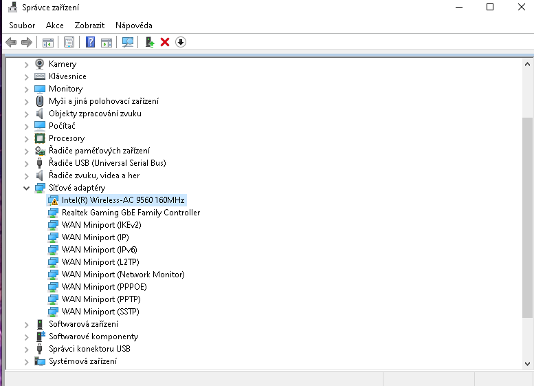Image resolution: width=534 pixels, height=386 pixels.
Task: Select WAN Miniport (SSTP)
Action: tap(100, 312)
